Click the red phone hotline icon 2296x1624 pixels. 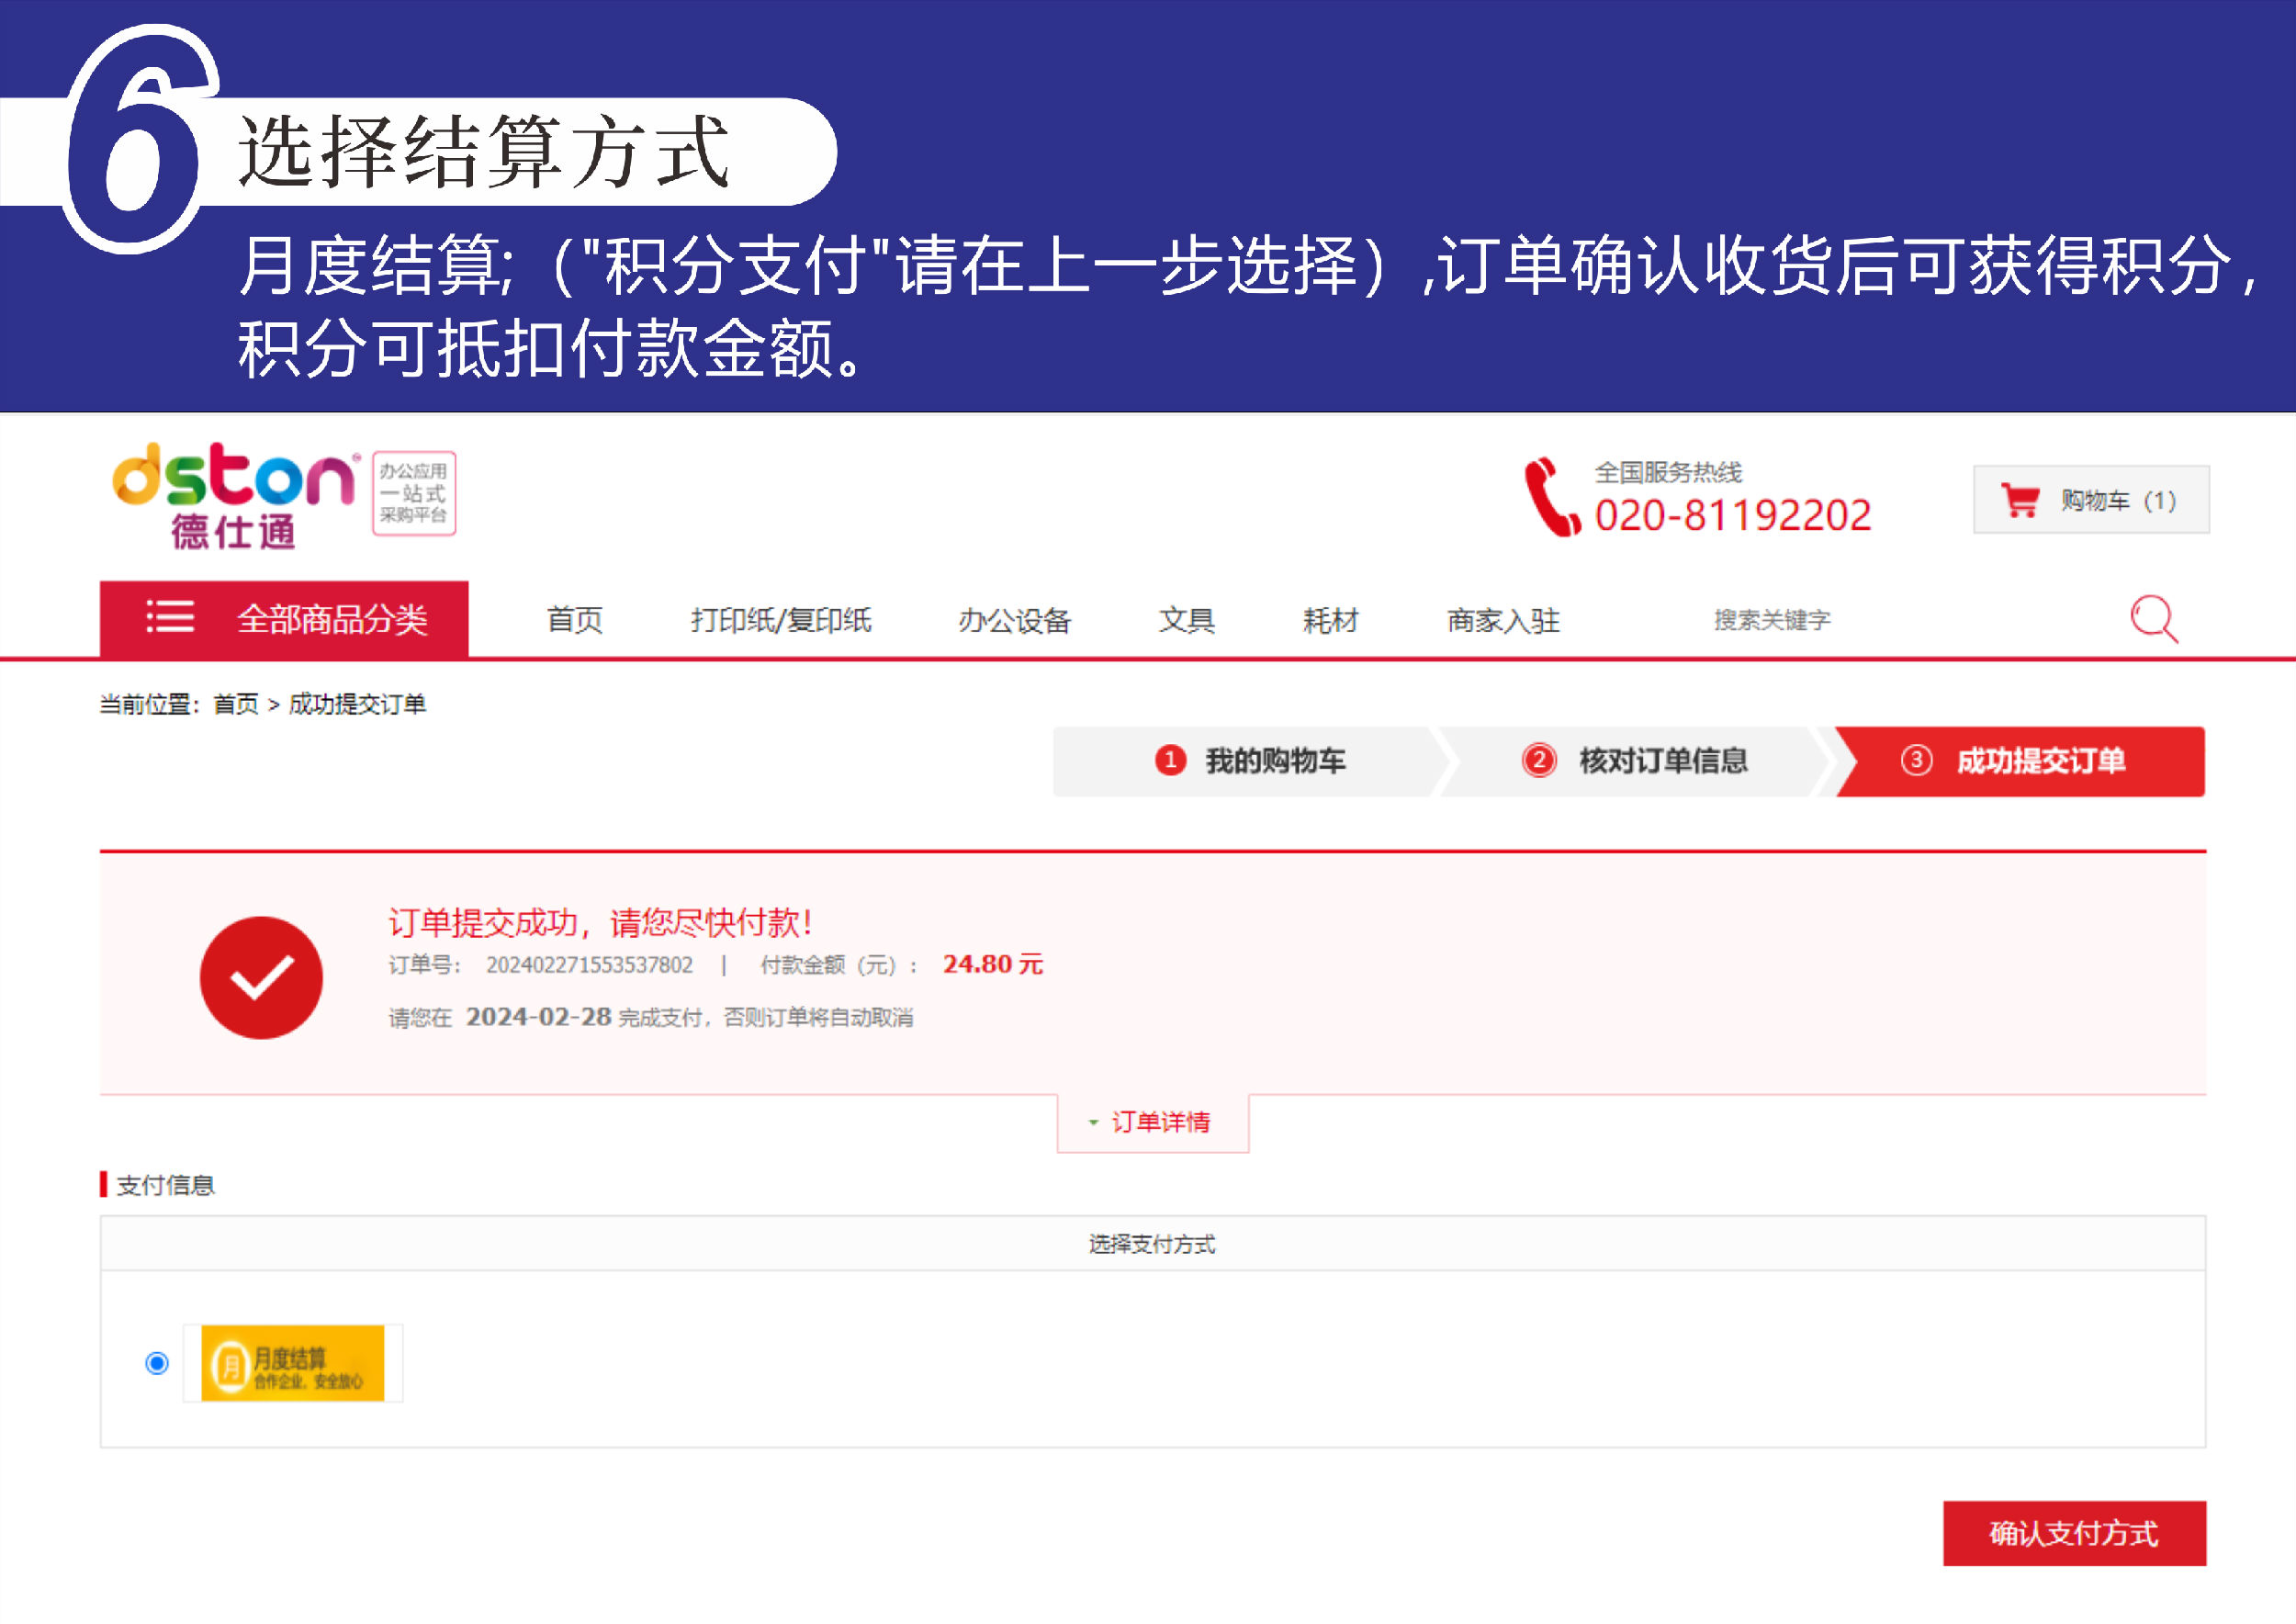click(x=1550, y=497)
